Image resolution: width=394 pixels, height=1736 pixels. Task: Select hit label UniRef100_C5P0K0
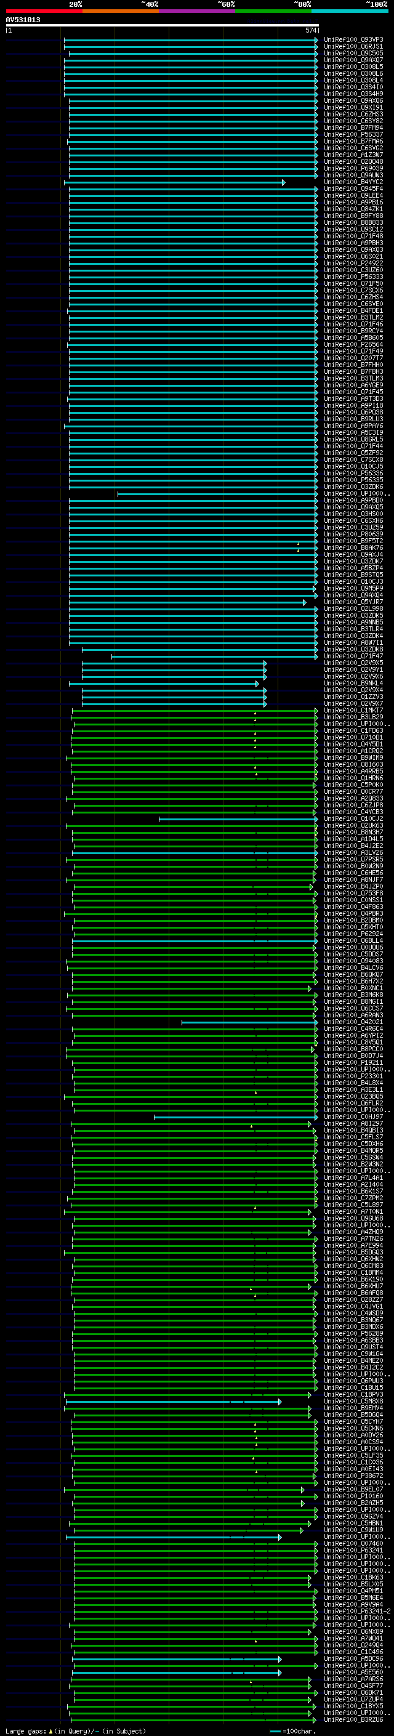point(353,785)
